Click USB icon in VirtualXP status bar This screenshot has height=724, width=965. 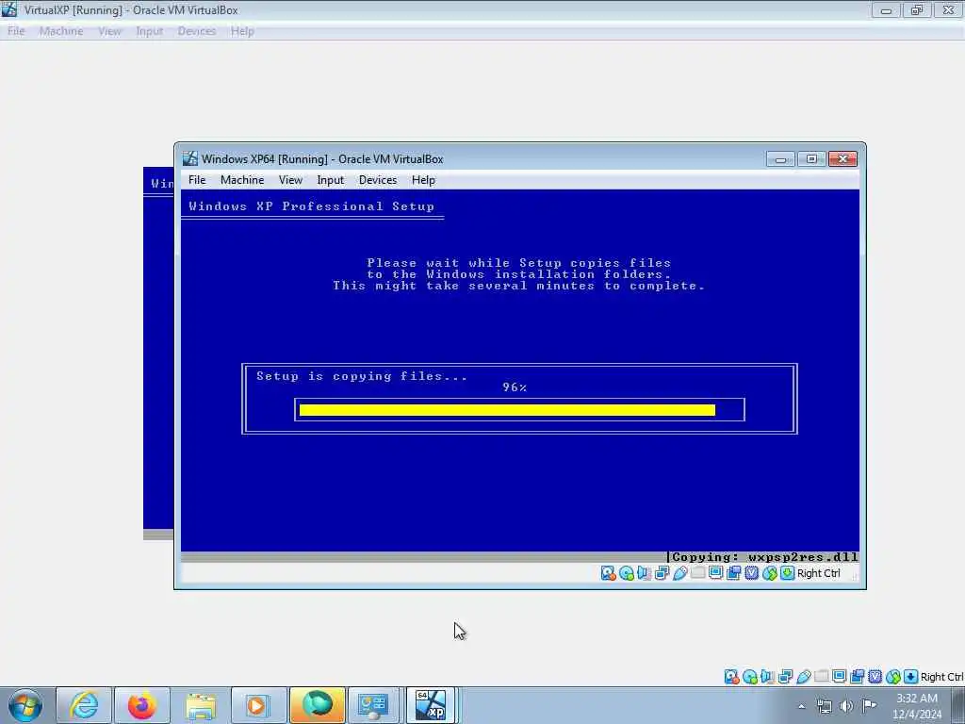coord(803,677)
